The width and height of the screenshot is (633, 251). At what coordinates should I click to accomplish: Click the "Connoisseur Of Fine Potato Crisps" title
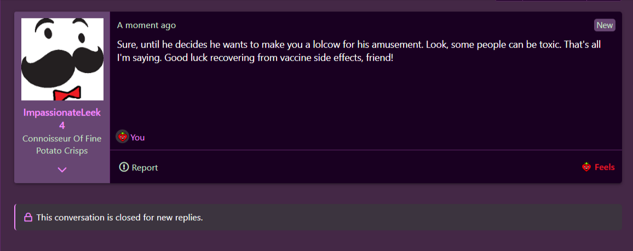pyautogui.click(x=62, y=145)
